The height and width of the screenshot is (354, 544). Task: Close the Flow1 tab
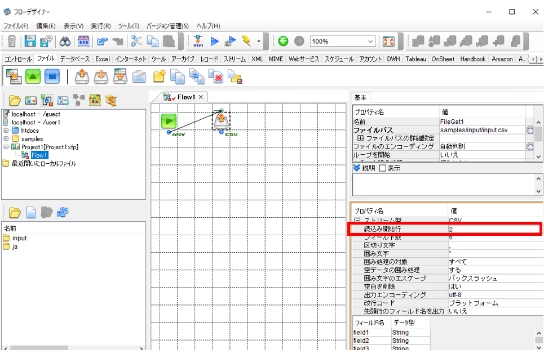pos(201,97)
